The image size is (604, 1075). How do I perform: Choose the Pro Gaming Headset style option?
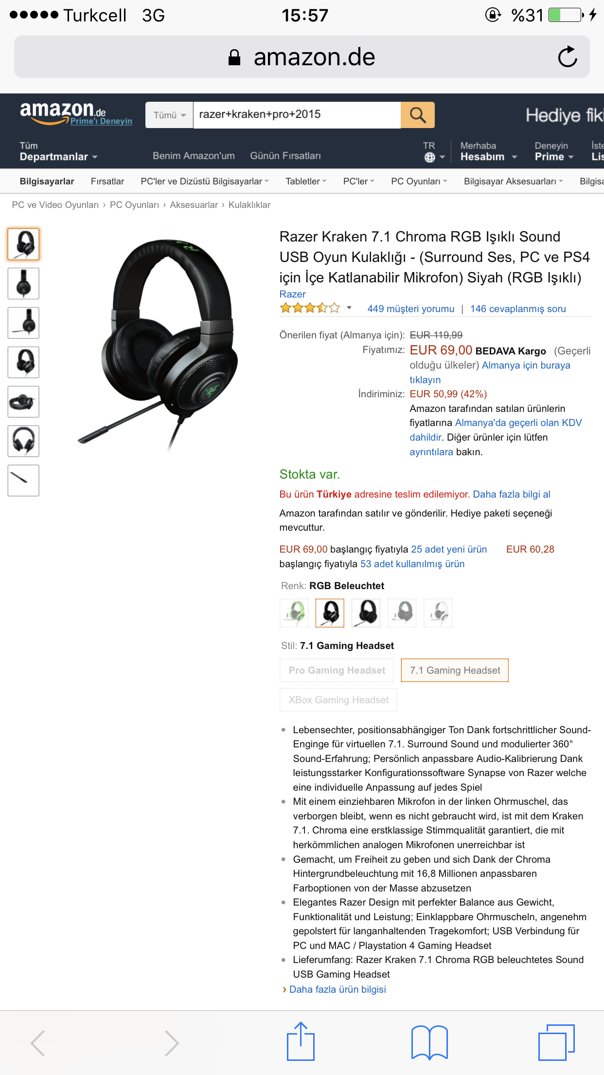(337, 670)
